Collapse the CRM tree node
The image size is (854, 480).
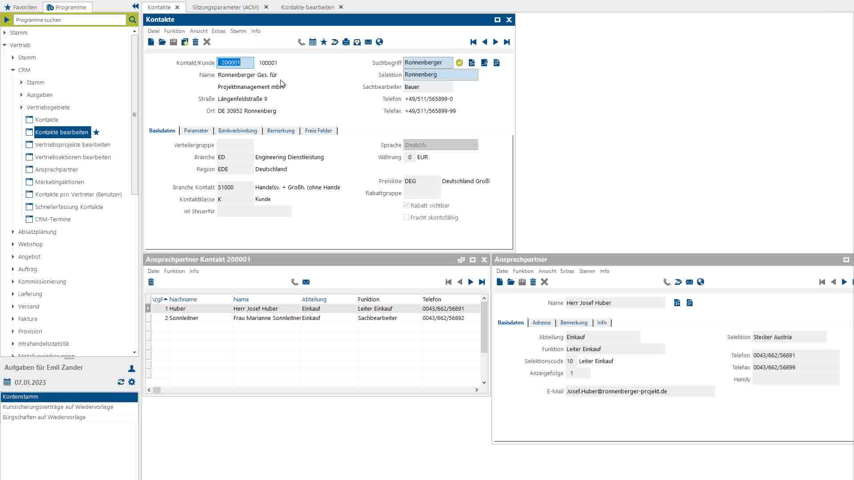13,70
